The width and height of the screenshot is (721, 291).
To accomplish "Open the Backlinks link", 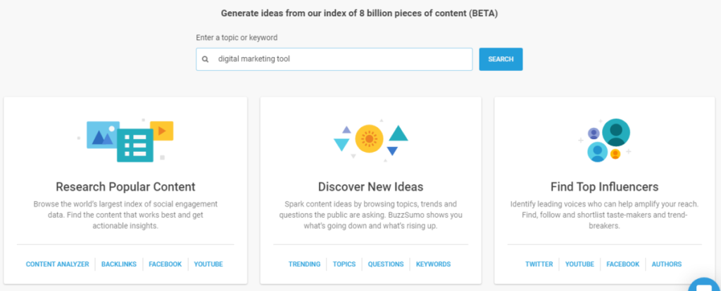I will (119, 264).
